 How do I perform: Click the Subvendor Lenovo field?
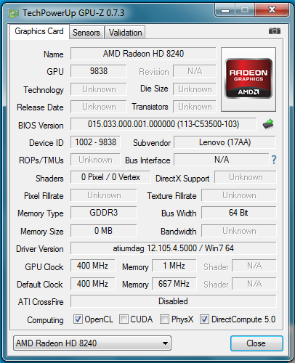[225, 142]
